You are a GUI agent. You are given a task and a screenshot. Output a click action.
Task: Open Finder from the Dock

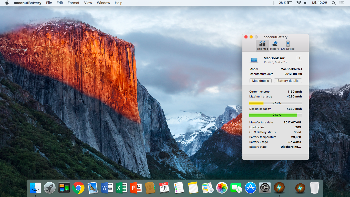[35, 188]
